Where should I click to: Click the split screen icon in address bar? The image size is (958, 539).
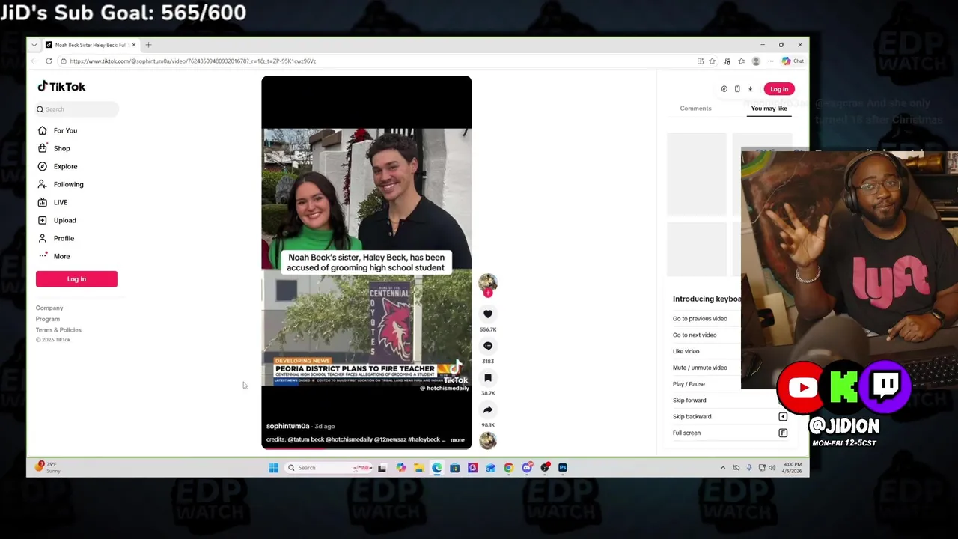[700, 61]
